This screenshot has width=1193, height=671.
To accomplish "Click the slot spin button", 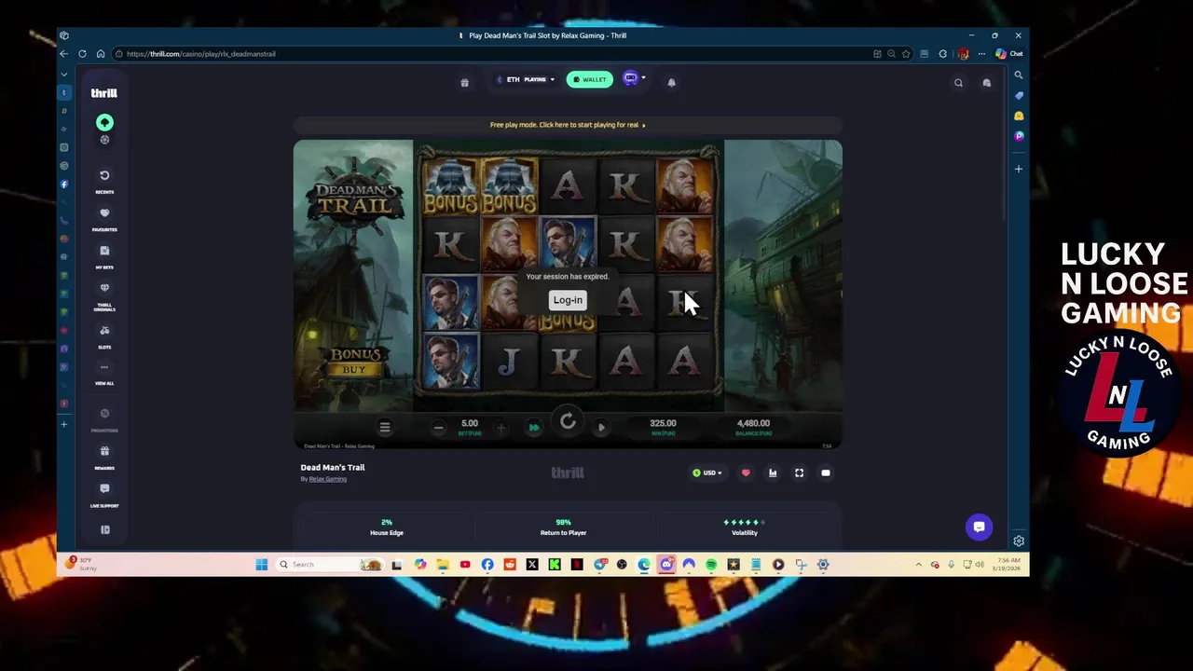I will tap(568, 422).
